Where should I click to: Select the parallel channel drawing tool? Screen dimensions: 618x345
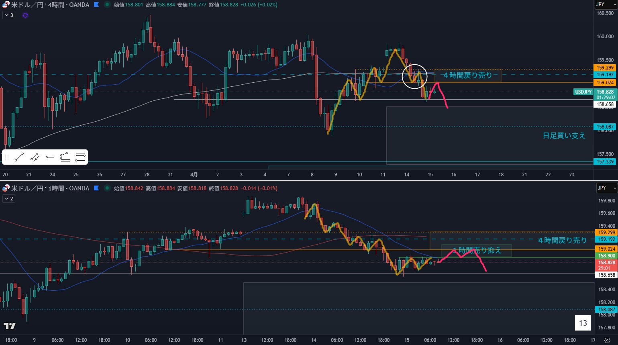(35, 157)
